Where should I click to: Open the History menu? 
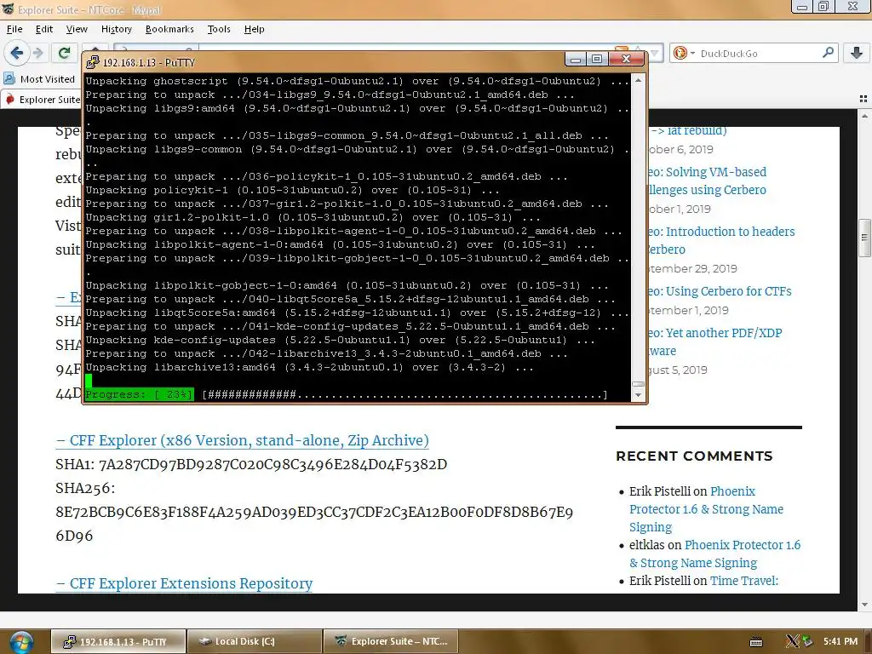click(x=116, y=29)
